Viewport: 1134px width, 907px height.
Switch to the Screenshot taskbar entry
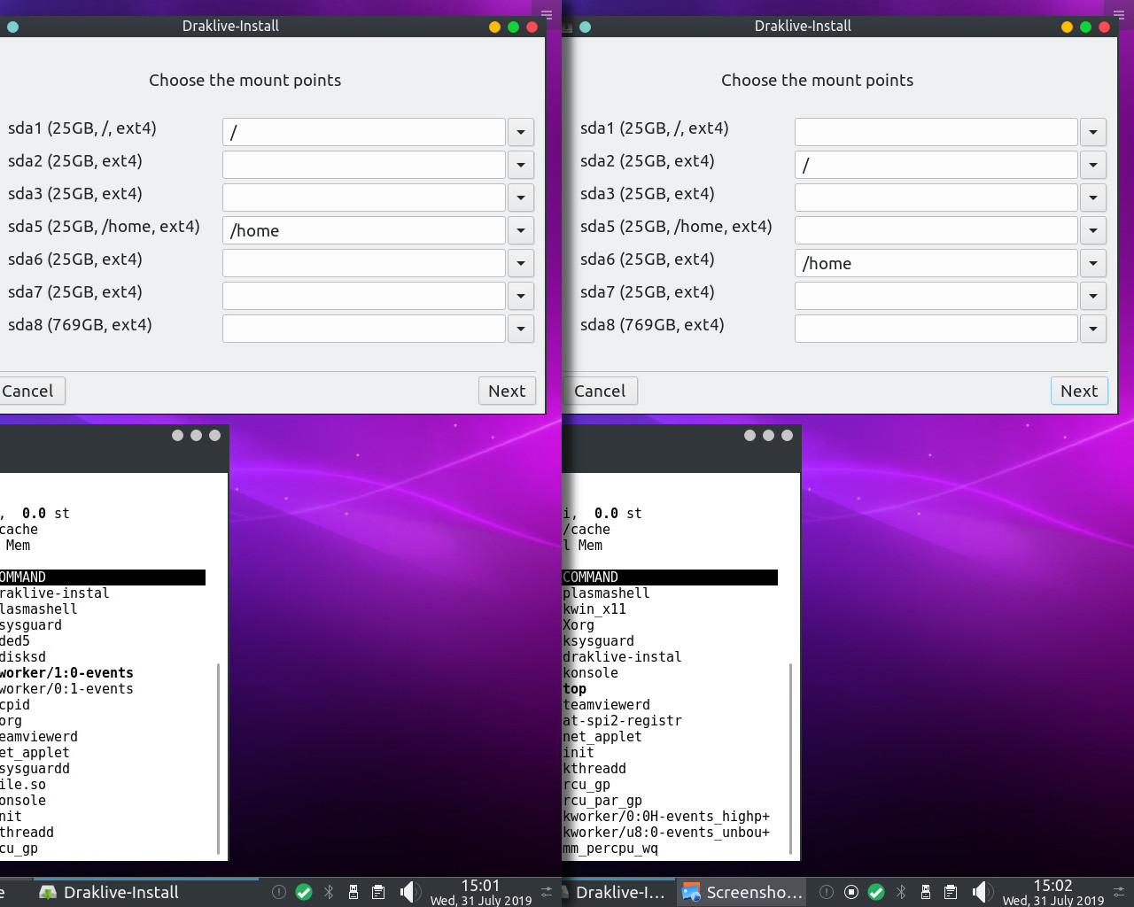tap(742, 892)
